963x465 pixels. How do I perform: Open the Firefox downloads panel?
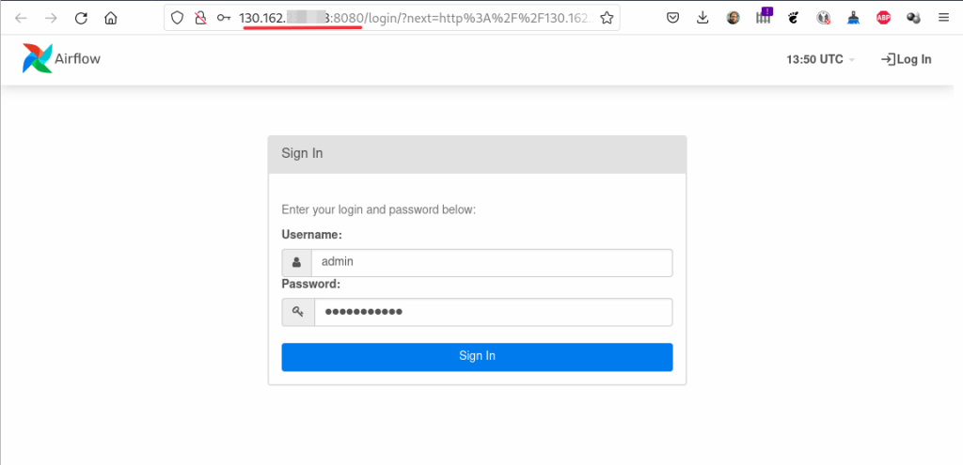pyautogui.click(x=703, y=18)
